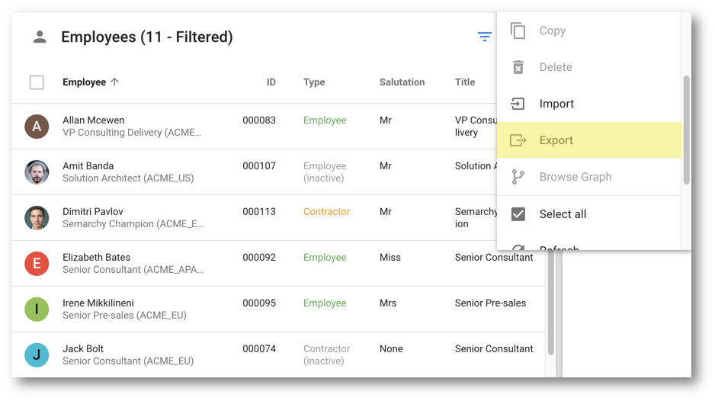The width and height of the screenshot is (715, 401).
Task: Choose Import from the menu
Action: coord(589,104)
